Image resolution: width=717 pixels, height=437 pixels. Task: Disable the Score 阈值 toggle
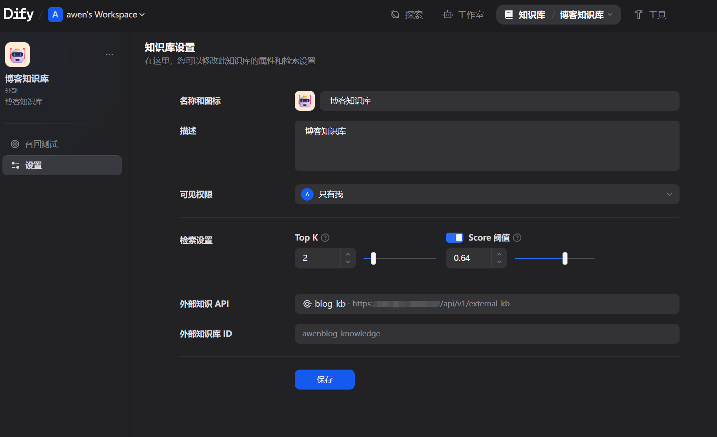click(x=455, y=238)
